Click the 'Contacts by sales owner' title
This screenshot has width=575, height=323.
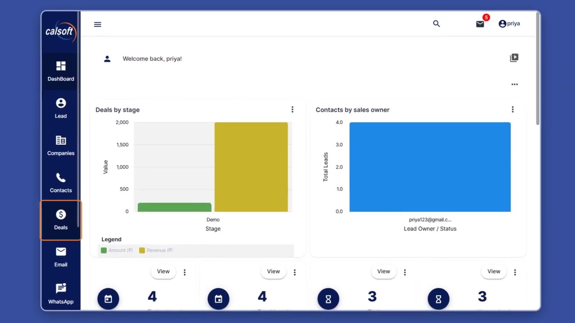(x=353, y=110)
